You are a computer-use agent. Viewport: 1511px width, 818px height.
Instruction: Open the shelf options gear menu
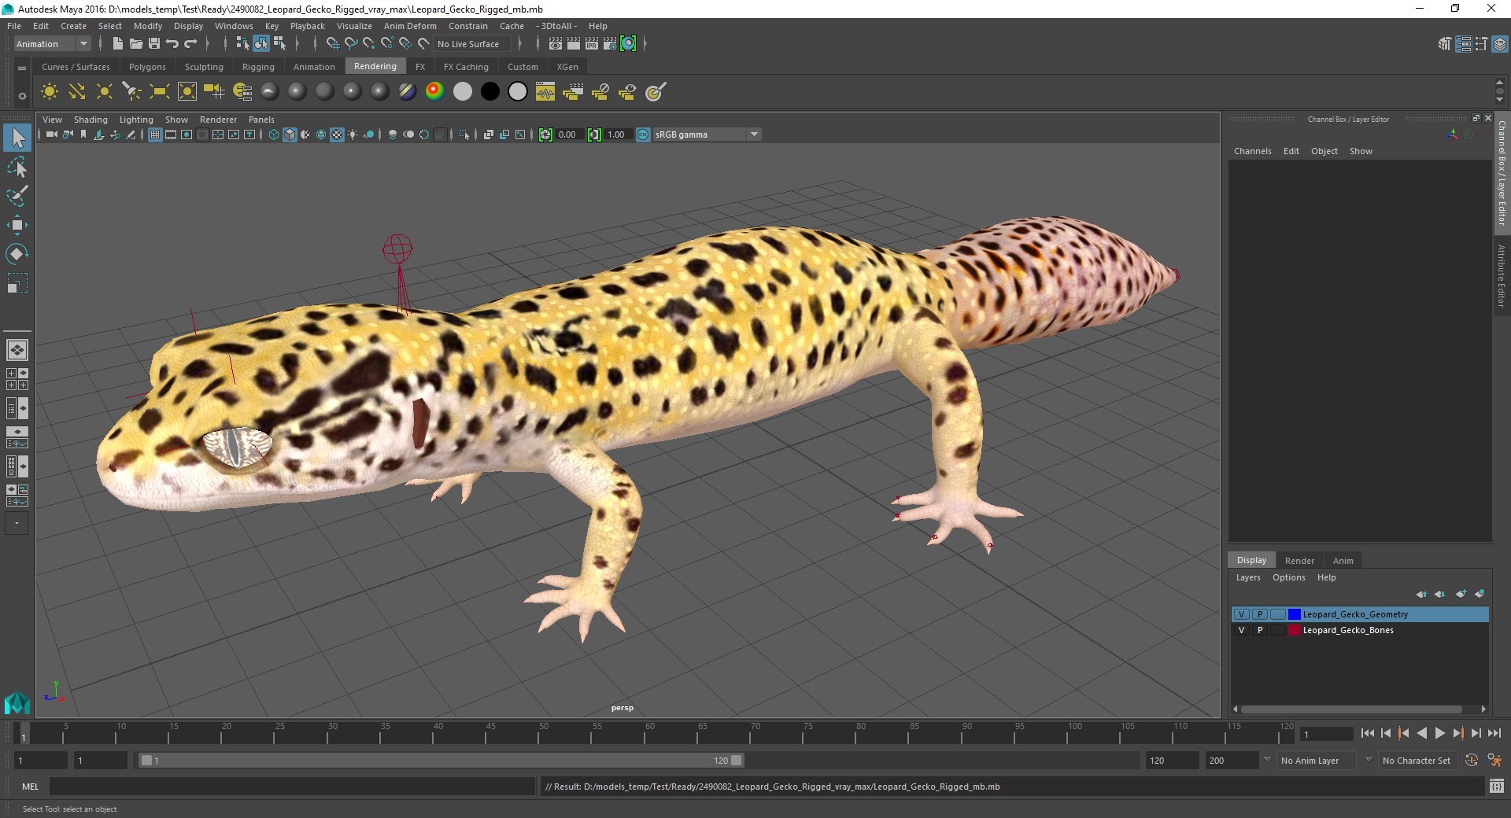click(22, 96)
